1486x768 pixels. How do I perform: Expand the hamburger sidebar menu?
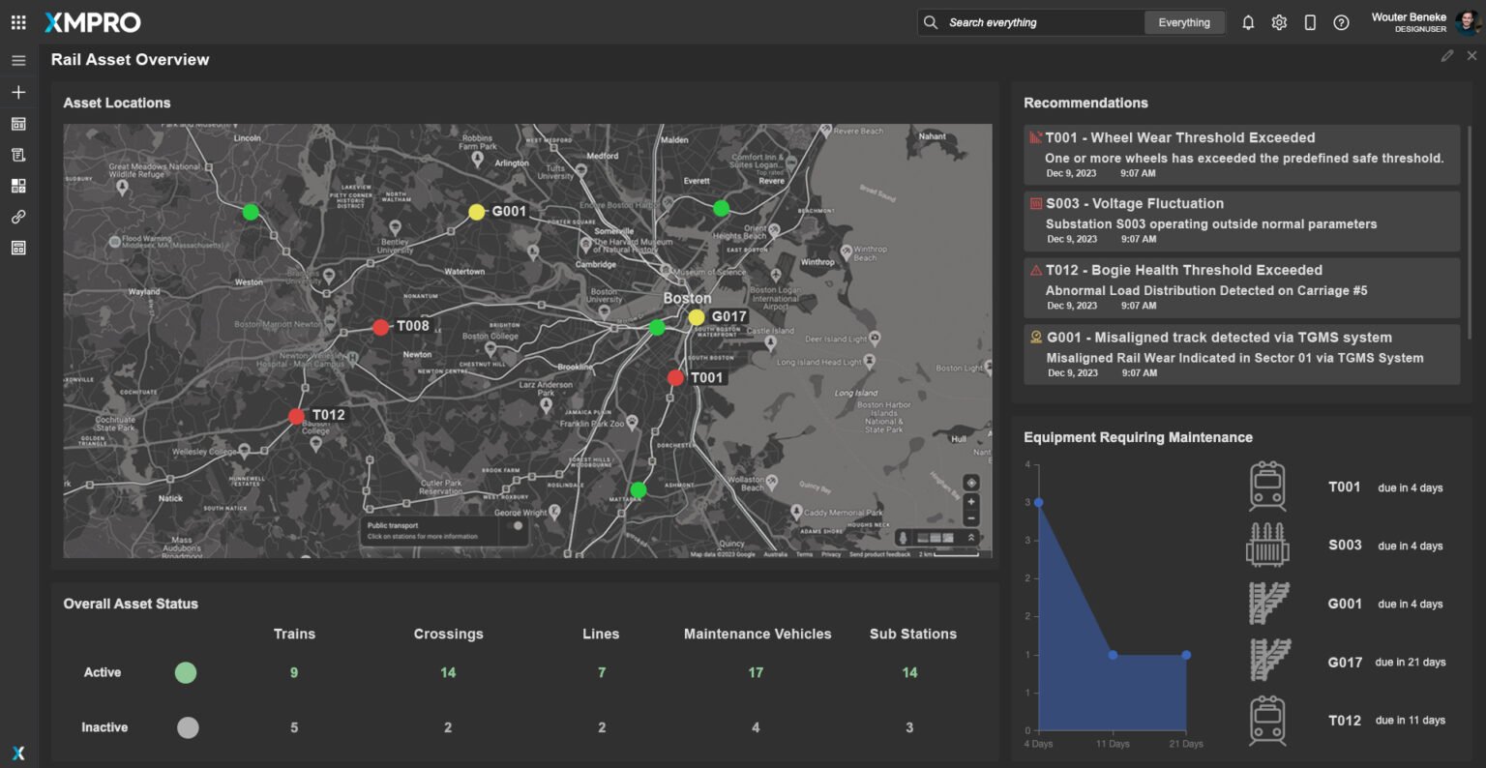click(18, 60)
